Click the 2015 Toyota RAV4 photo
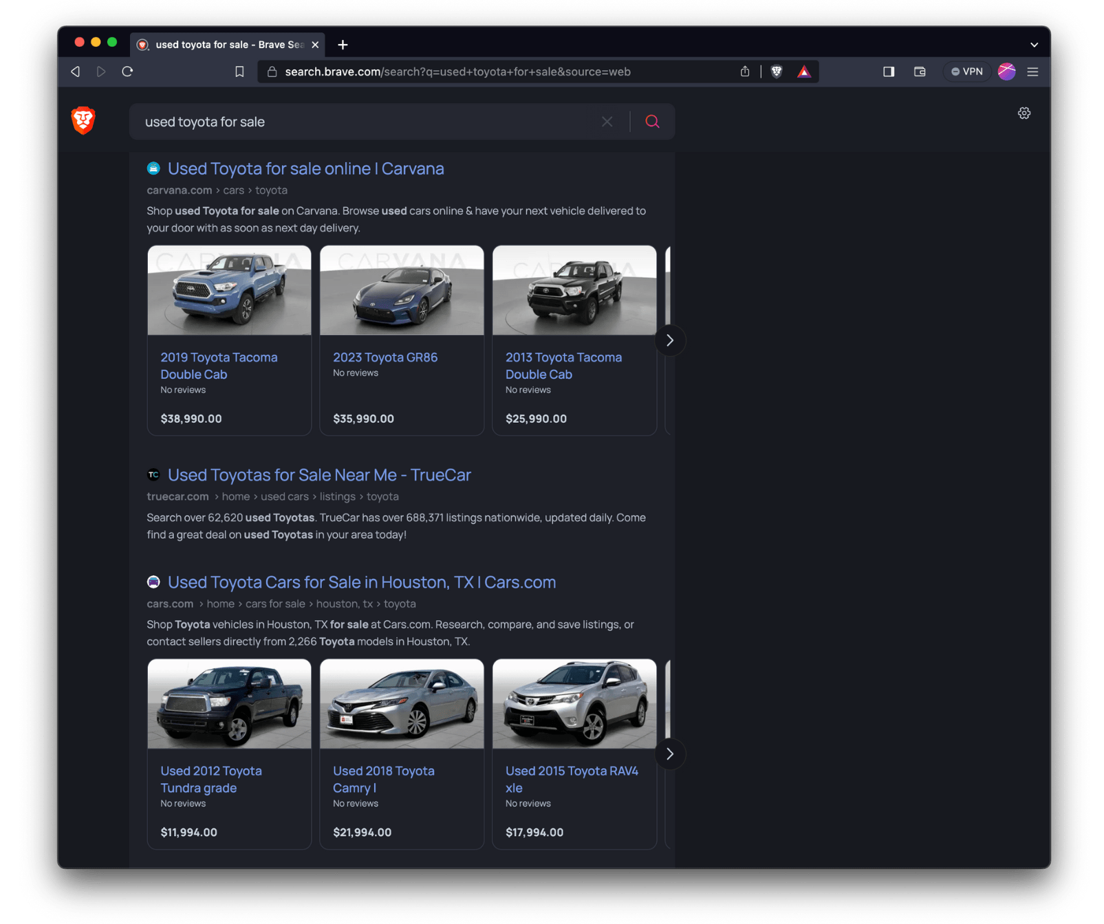 [x=574, y=704]
